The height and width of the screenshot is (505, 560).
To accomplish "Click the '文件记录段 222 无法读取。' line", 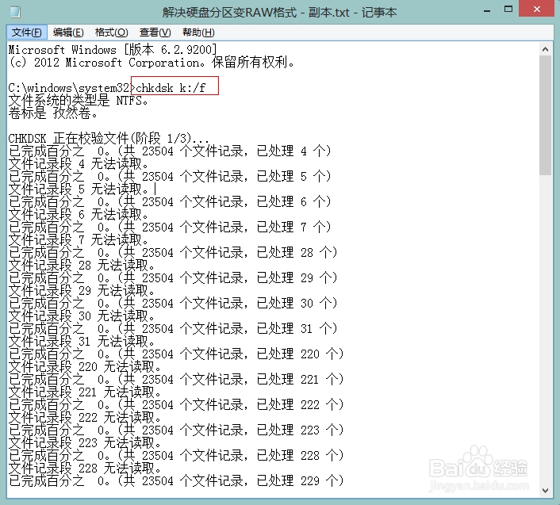I will (85, 417).
